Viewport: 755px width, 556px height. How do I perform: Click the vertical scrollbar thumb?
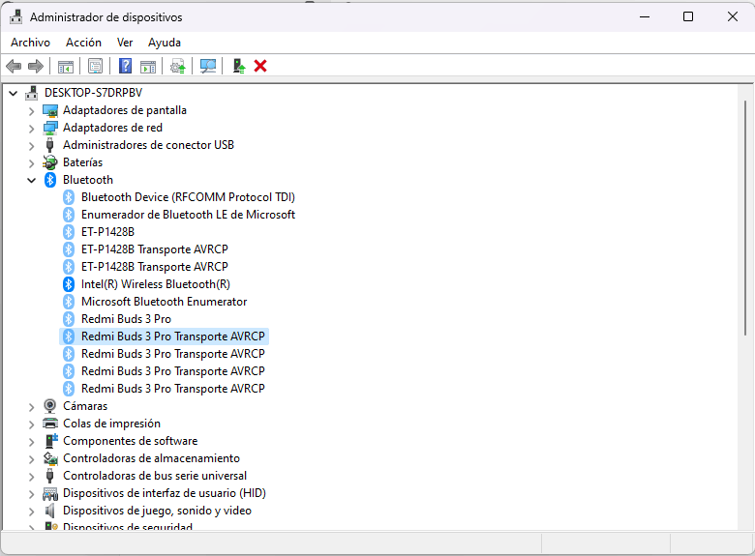[745, 218]
